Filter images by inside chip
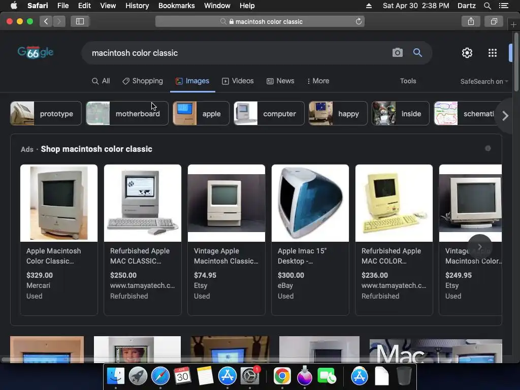 (x=401, y=113)
